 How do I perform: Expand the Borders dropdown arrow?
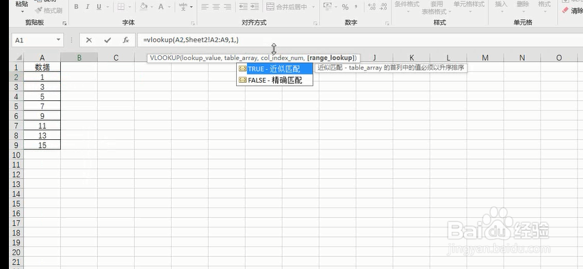coord(131,7)
